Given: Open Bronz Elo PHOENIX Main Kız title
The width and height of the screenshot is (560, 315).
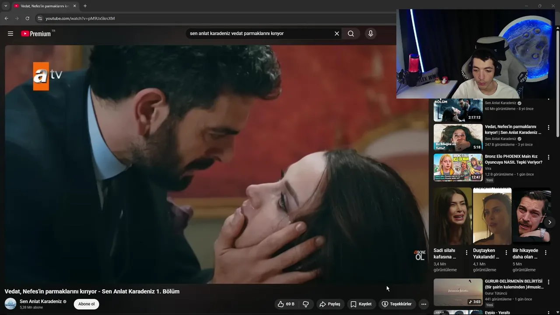Looking at the screenshot, I should pyautogui.click(x=514, y=159).
